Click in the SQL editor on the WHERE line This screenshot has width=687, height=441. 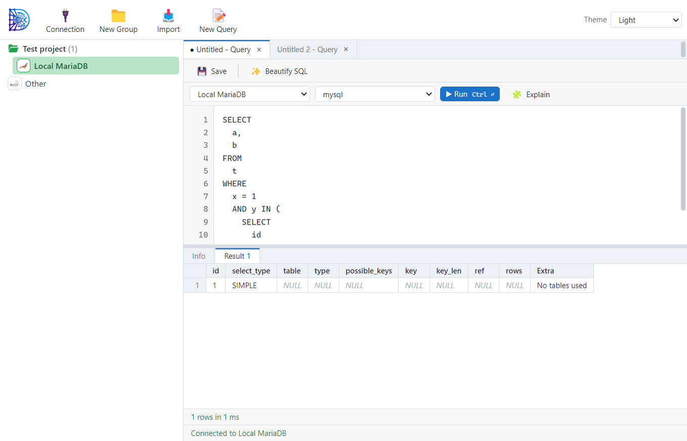[x=234, y=184]
